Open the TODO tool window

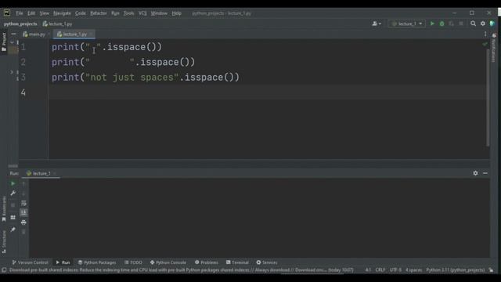pos(133,262)
